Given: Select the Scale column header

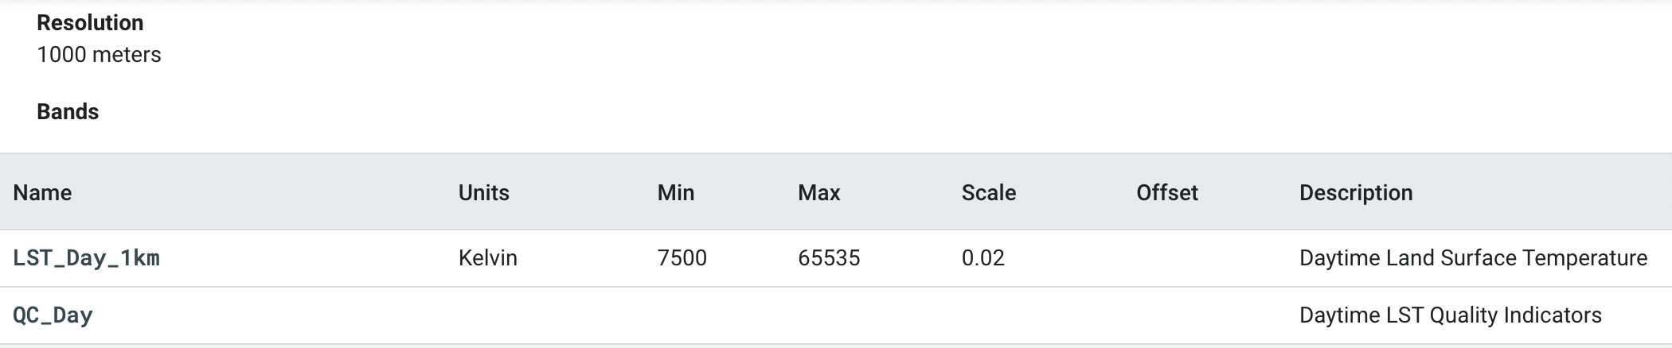Looking at the screenshot, I should tap(988, 193).
